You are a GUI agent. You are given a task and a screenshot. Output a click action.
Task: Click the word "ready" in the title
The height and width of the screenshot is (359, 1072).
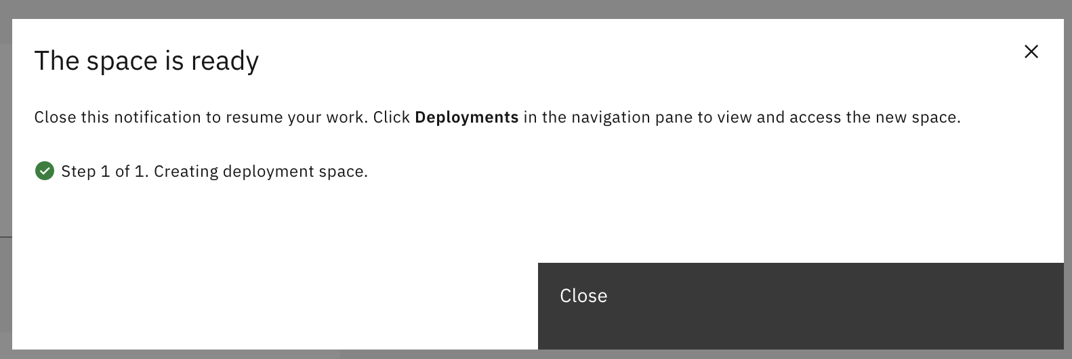[224, 61]
